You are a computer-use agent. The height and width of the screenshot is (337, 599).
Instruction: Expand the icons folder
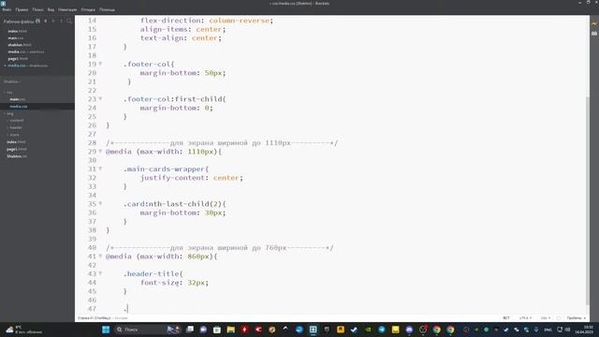[14, 135]
